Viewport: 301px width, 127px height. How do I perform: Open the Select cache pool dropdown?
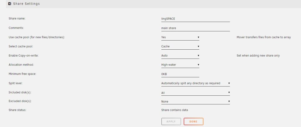(x=180, y=46)
